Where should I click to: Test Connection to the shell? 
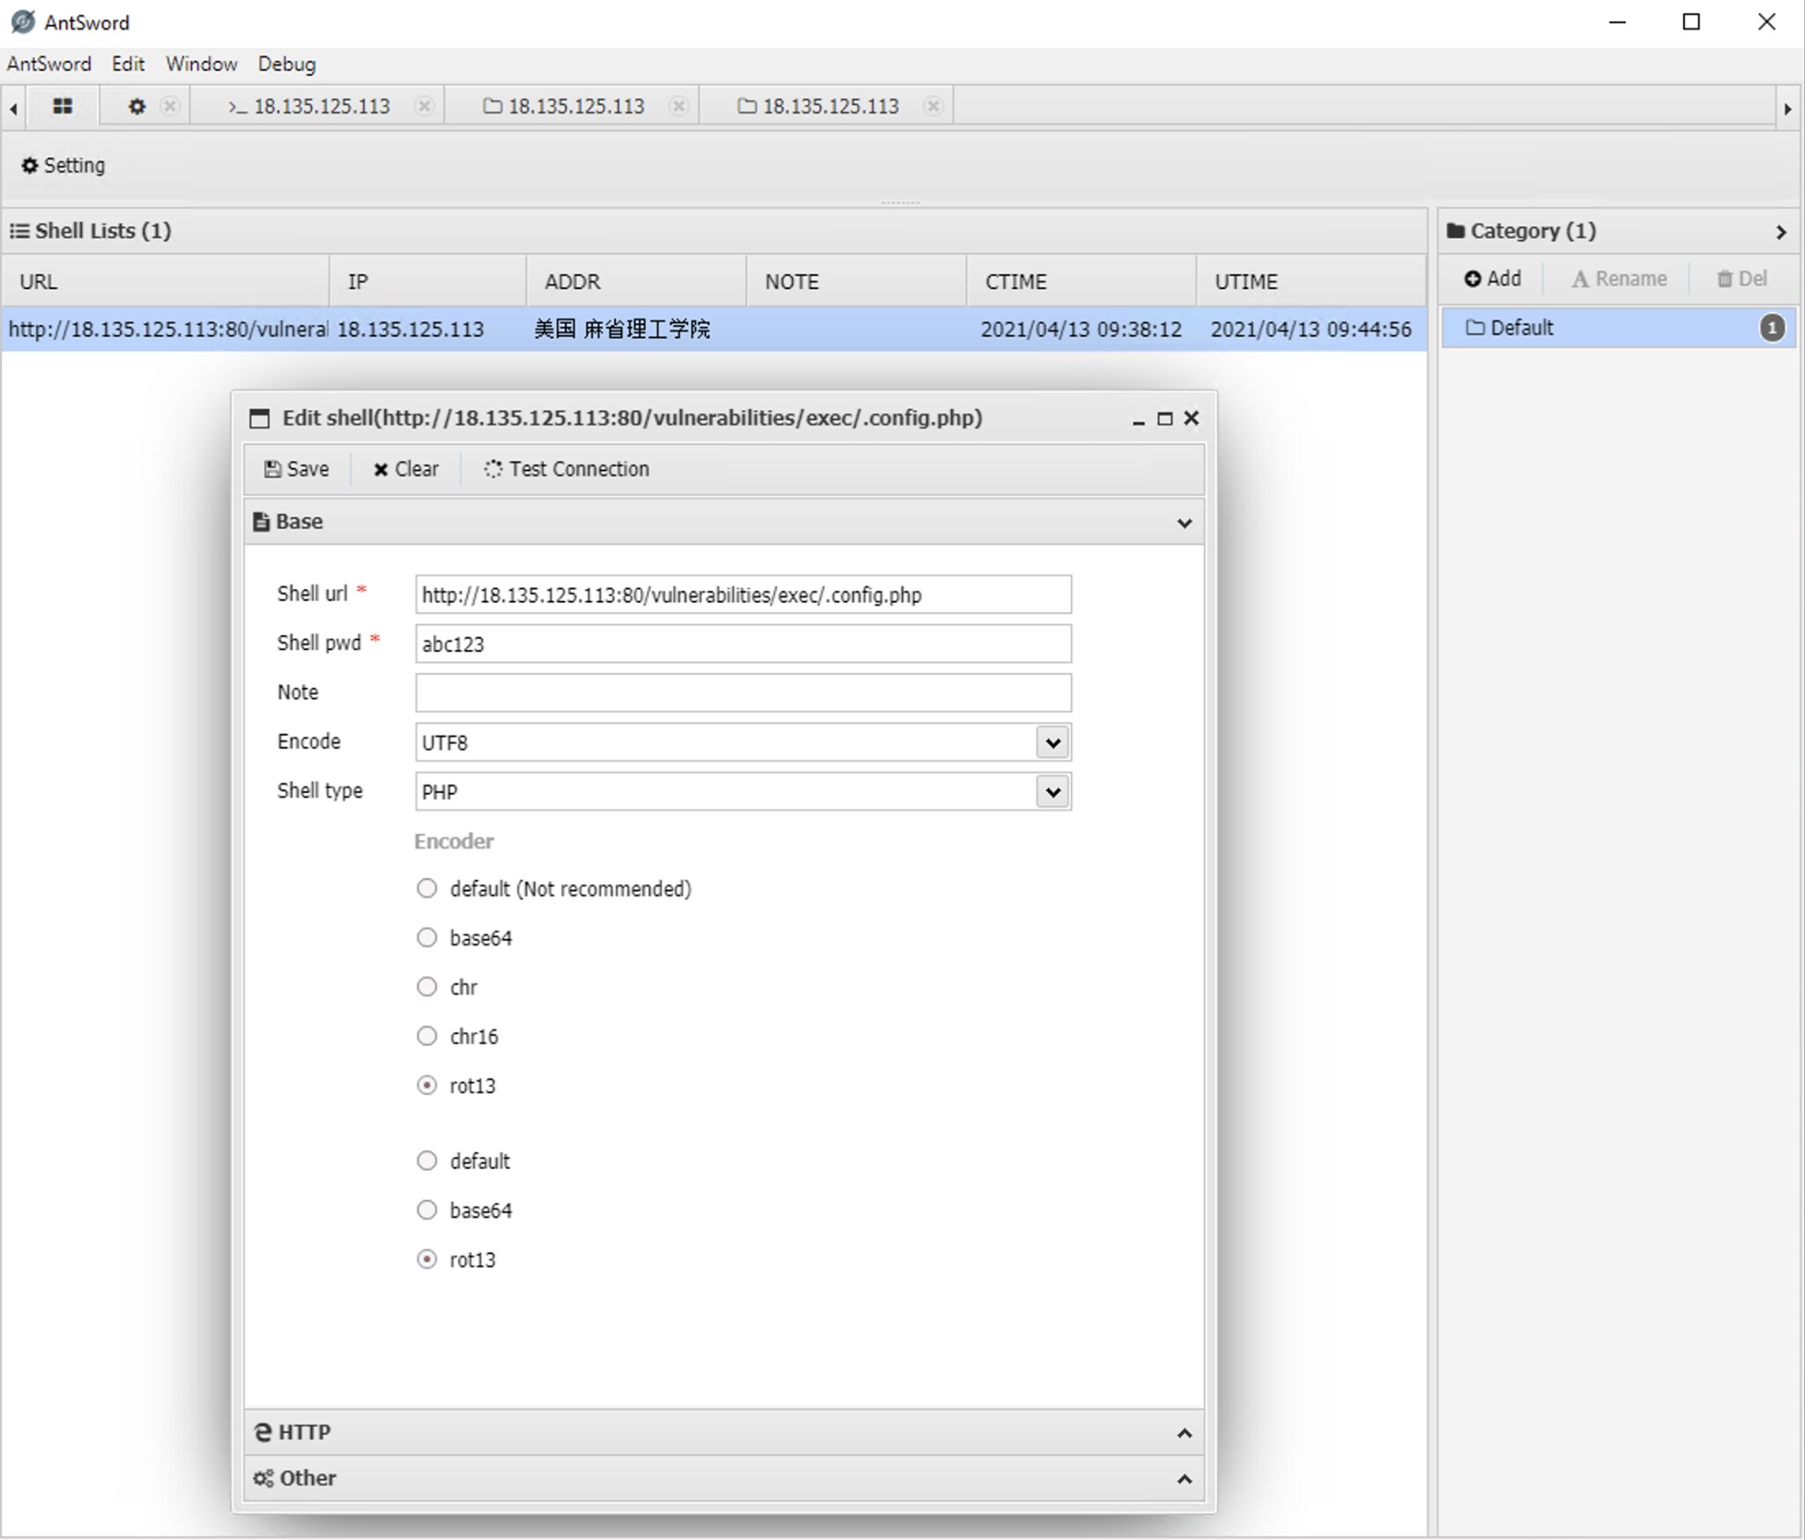566,469
